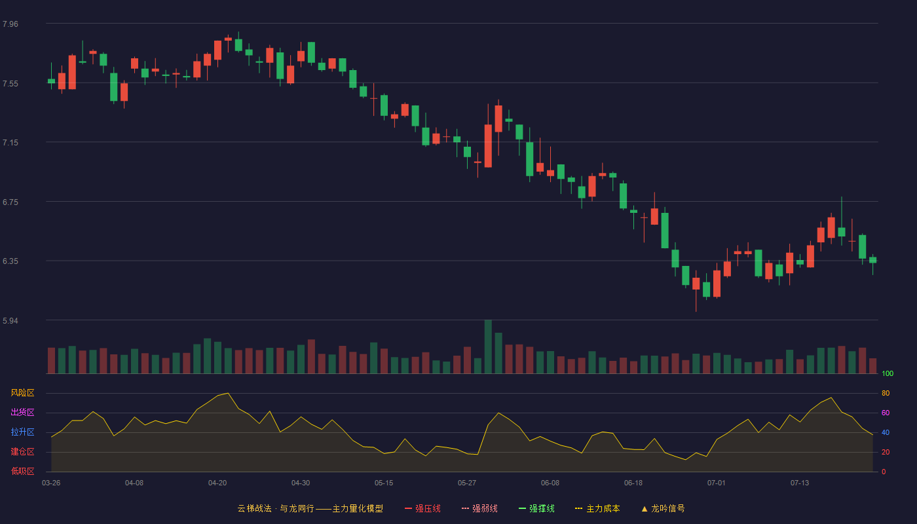This screenshot has height=524, width=917.
Task: Select the 出货区 zone label
Action: 22,413
